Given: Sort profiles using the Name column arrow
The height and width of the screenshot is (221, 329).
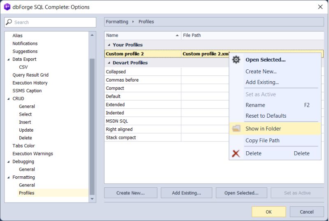Looking at the screenshot, I should click(177, 35).
